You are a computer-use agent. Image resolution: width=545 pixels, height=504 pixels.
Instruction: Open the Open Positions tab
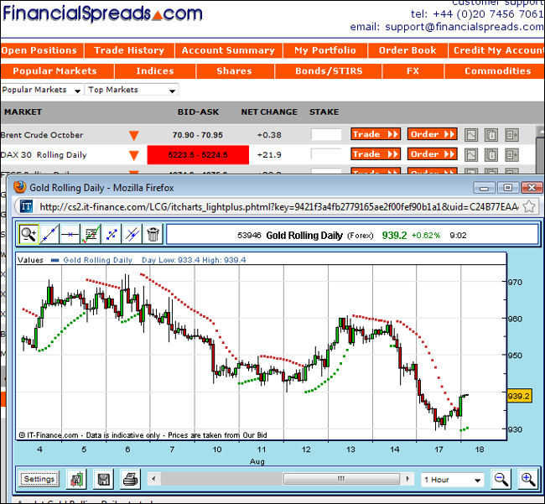[x=42, y=50]
